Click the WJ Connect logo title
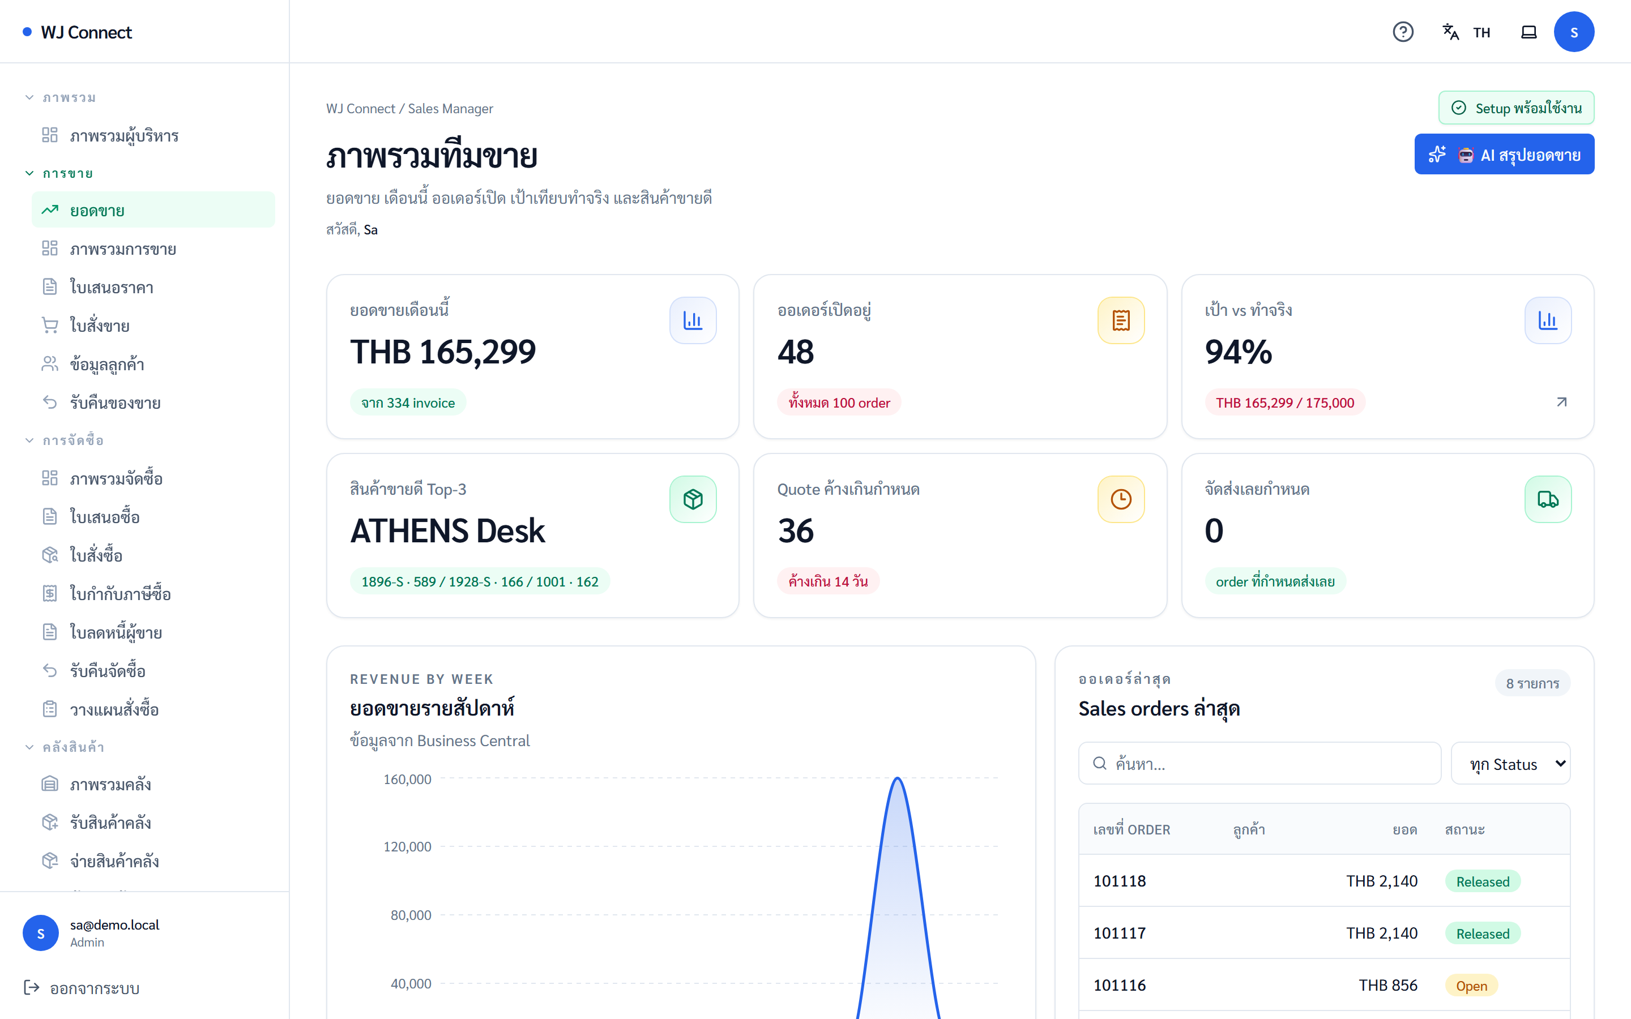 click(86, 32)
